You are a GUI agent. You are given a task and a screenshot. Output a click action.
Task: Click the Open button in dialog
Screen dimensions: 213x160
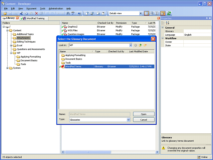point(144,114)
